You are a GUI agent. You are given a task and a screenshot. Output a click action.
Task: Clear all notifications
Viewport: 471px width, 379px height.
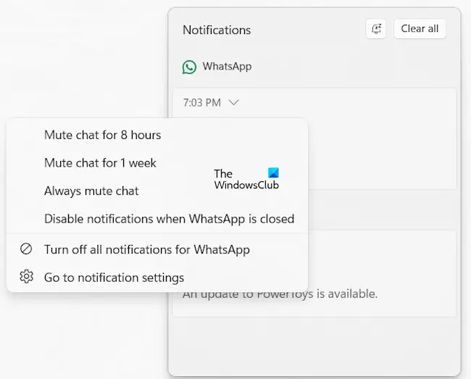[x=420, y=29]
